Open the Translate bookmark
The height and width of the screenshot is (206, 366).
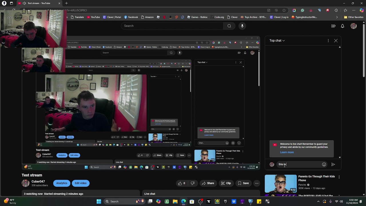(77, 17)
